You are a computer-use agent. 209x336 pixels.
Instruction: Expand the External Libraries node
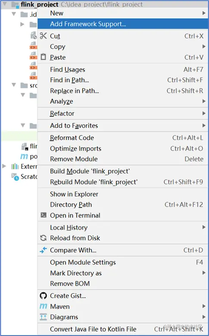click(4, 166)
